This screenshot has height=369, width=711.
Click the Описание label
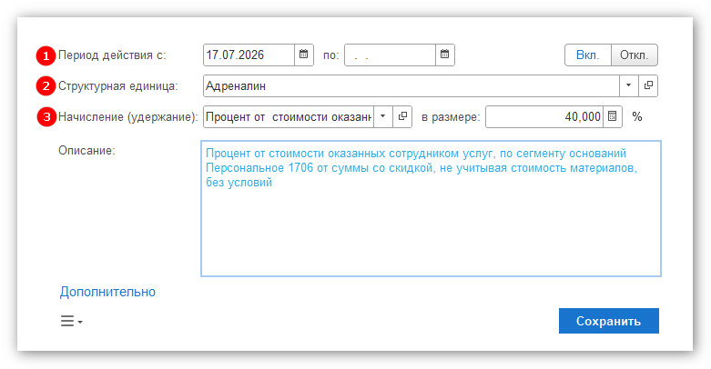click(86, 150)
